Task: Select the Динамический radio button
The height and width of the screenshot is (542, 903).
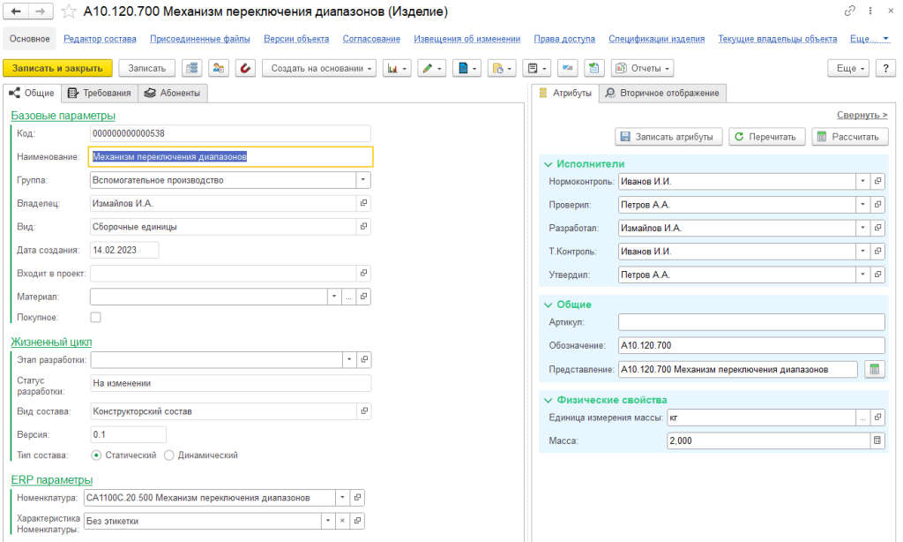Action: tap(168, 455)
